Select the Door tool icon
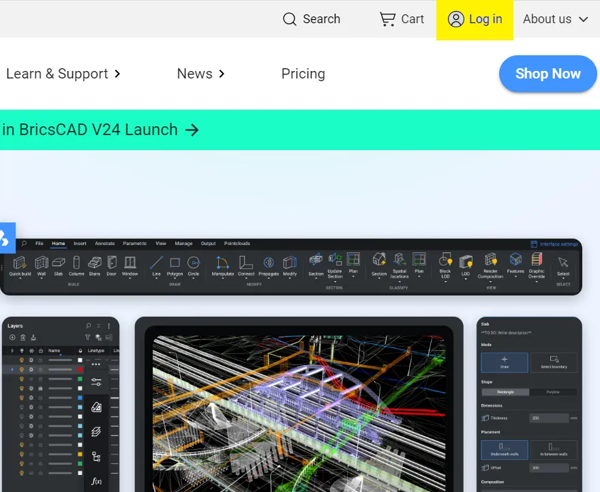This screenshot has width=600, height=492. click(112, 263)
